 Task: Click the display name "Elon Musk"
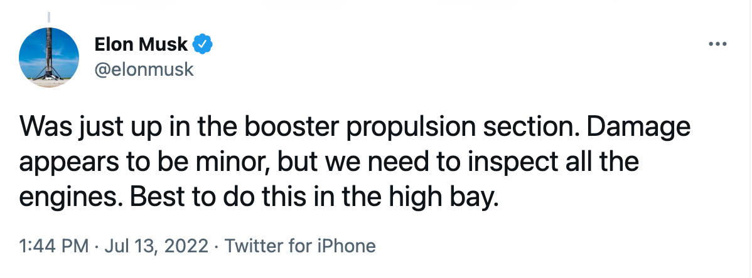141,44
